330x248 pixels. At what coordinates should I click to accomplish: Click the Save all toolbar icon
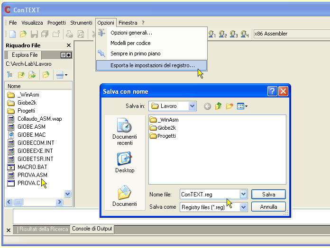coord(45,34)
